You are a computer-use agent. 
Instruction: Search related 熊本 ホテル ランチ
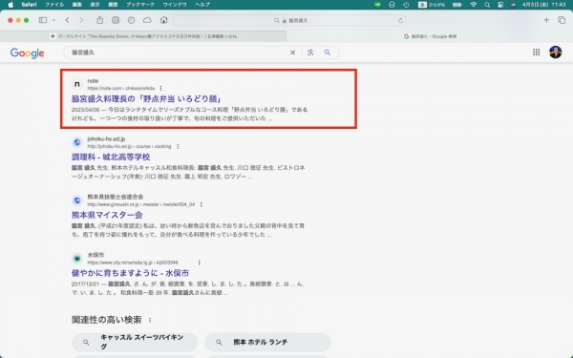pos(267,342)
